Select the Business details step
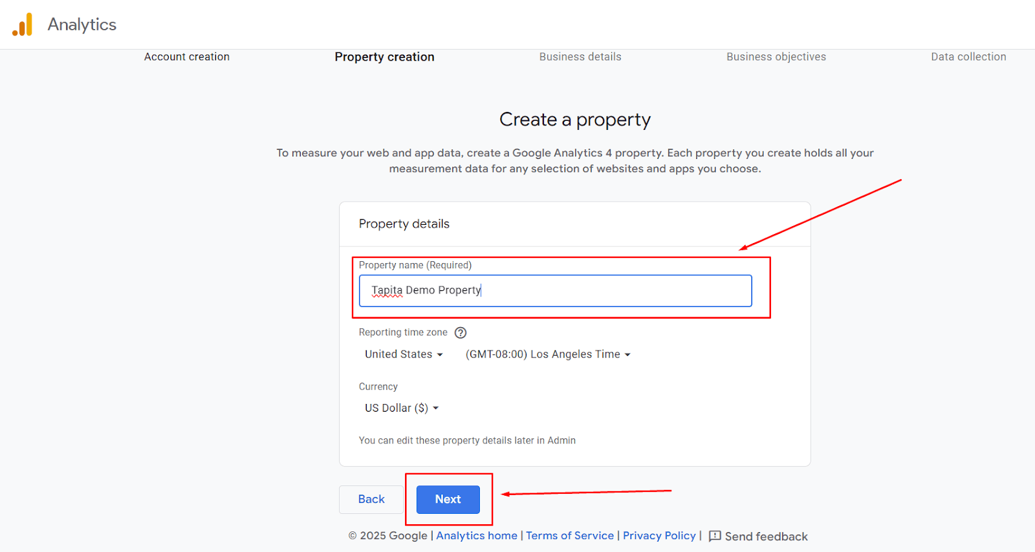1035x552 pixels. [580, 57]
